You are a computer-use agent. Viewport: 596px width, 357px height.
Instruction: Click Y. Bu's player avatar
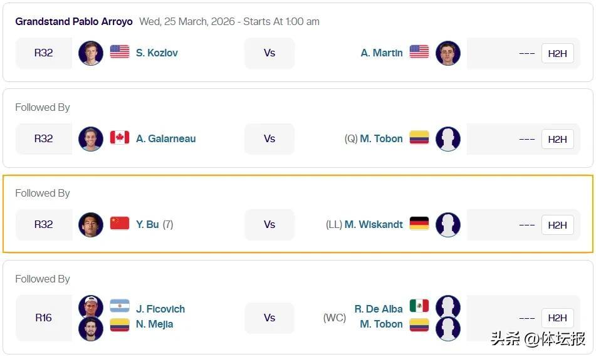point(91,225)
